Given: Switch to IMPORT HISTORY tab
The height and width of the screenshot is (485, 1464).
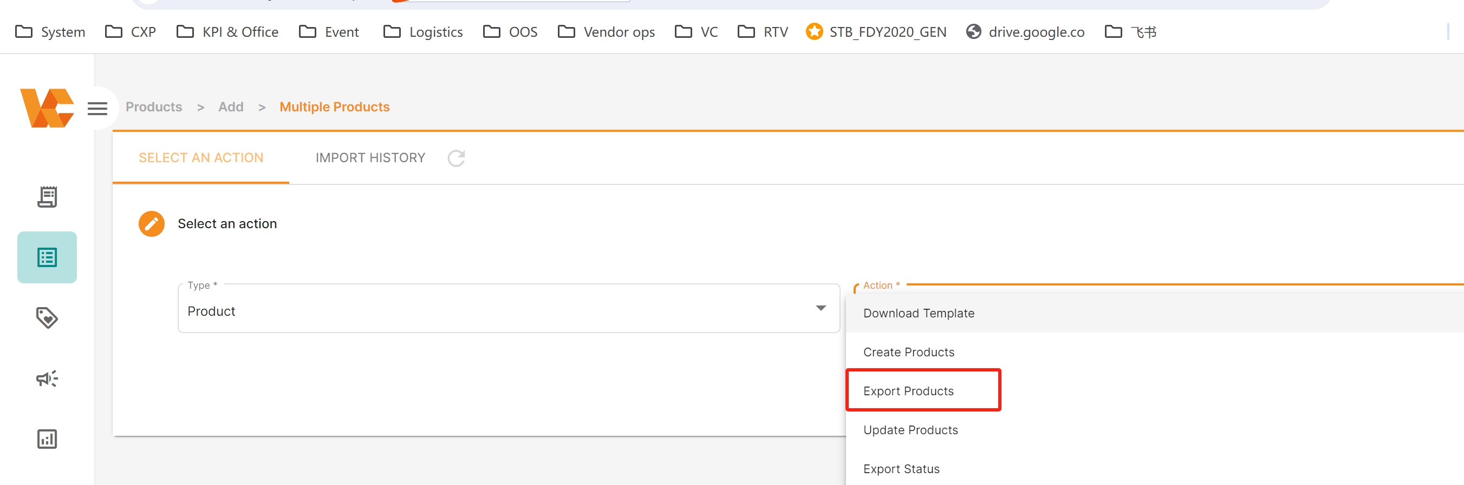Looking at the screenshot, I should [370, 158].
